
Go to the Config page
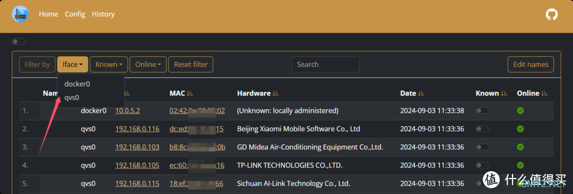tap(75, 14)
